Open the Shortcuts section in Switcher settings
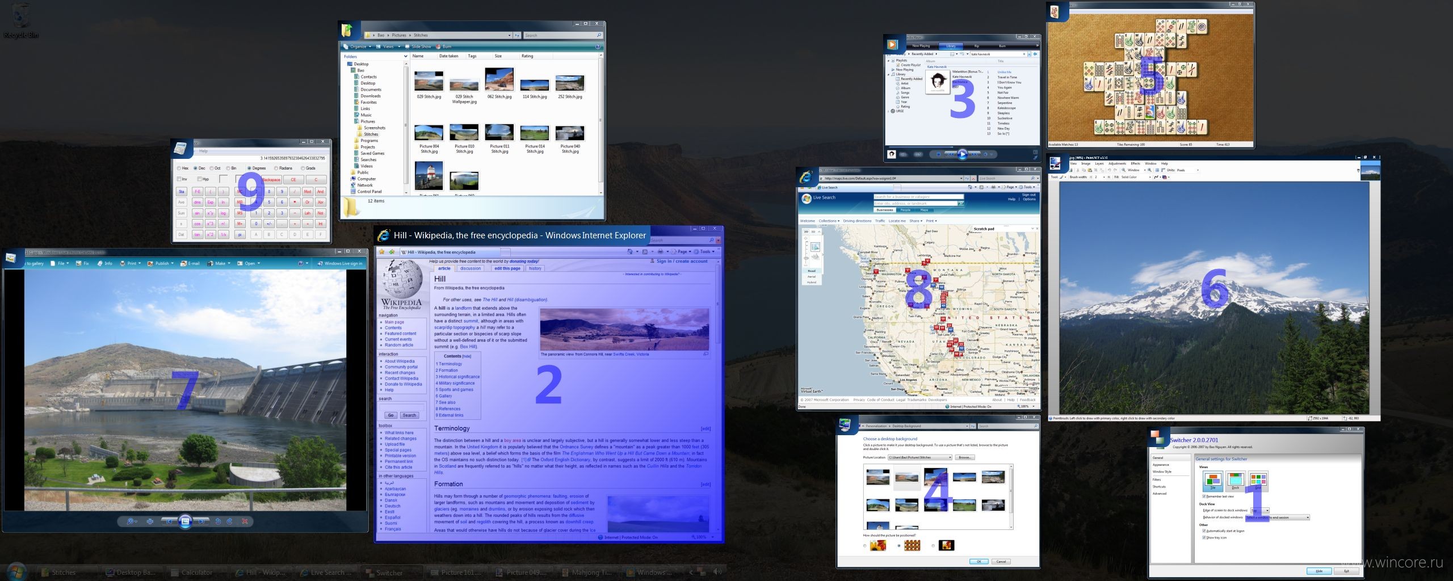 (x=1159, y=486)
